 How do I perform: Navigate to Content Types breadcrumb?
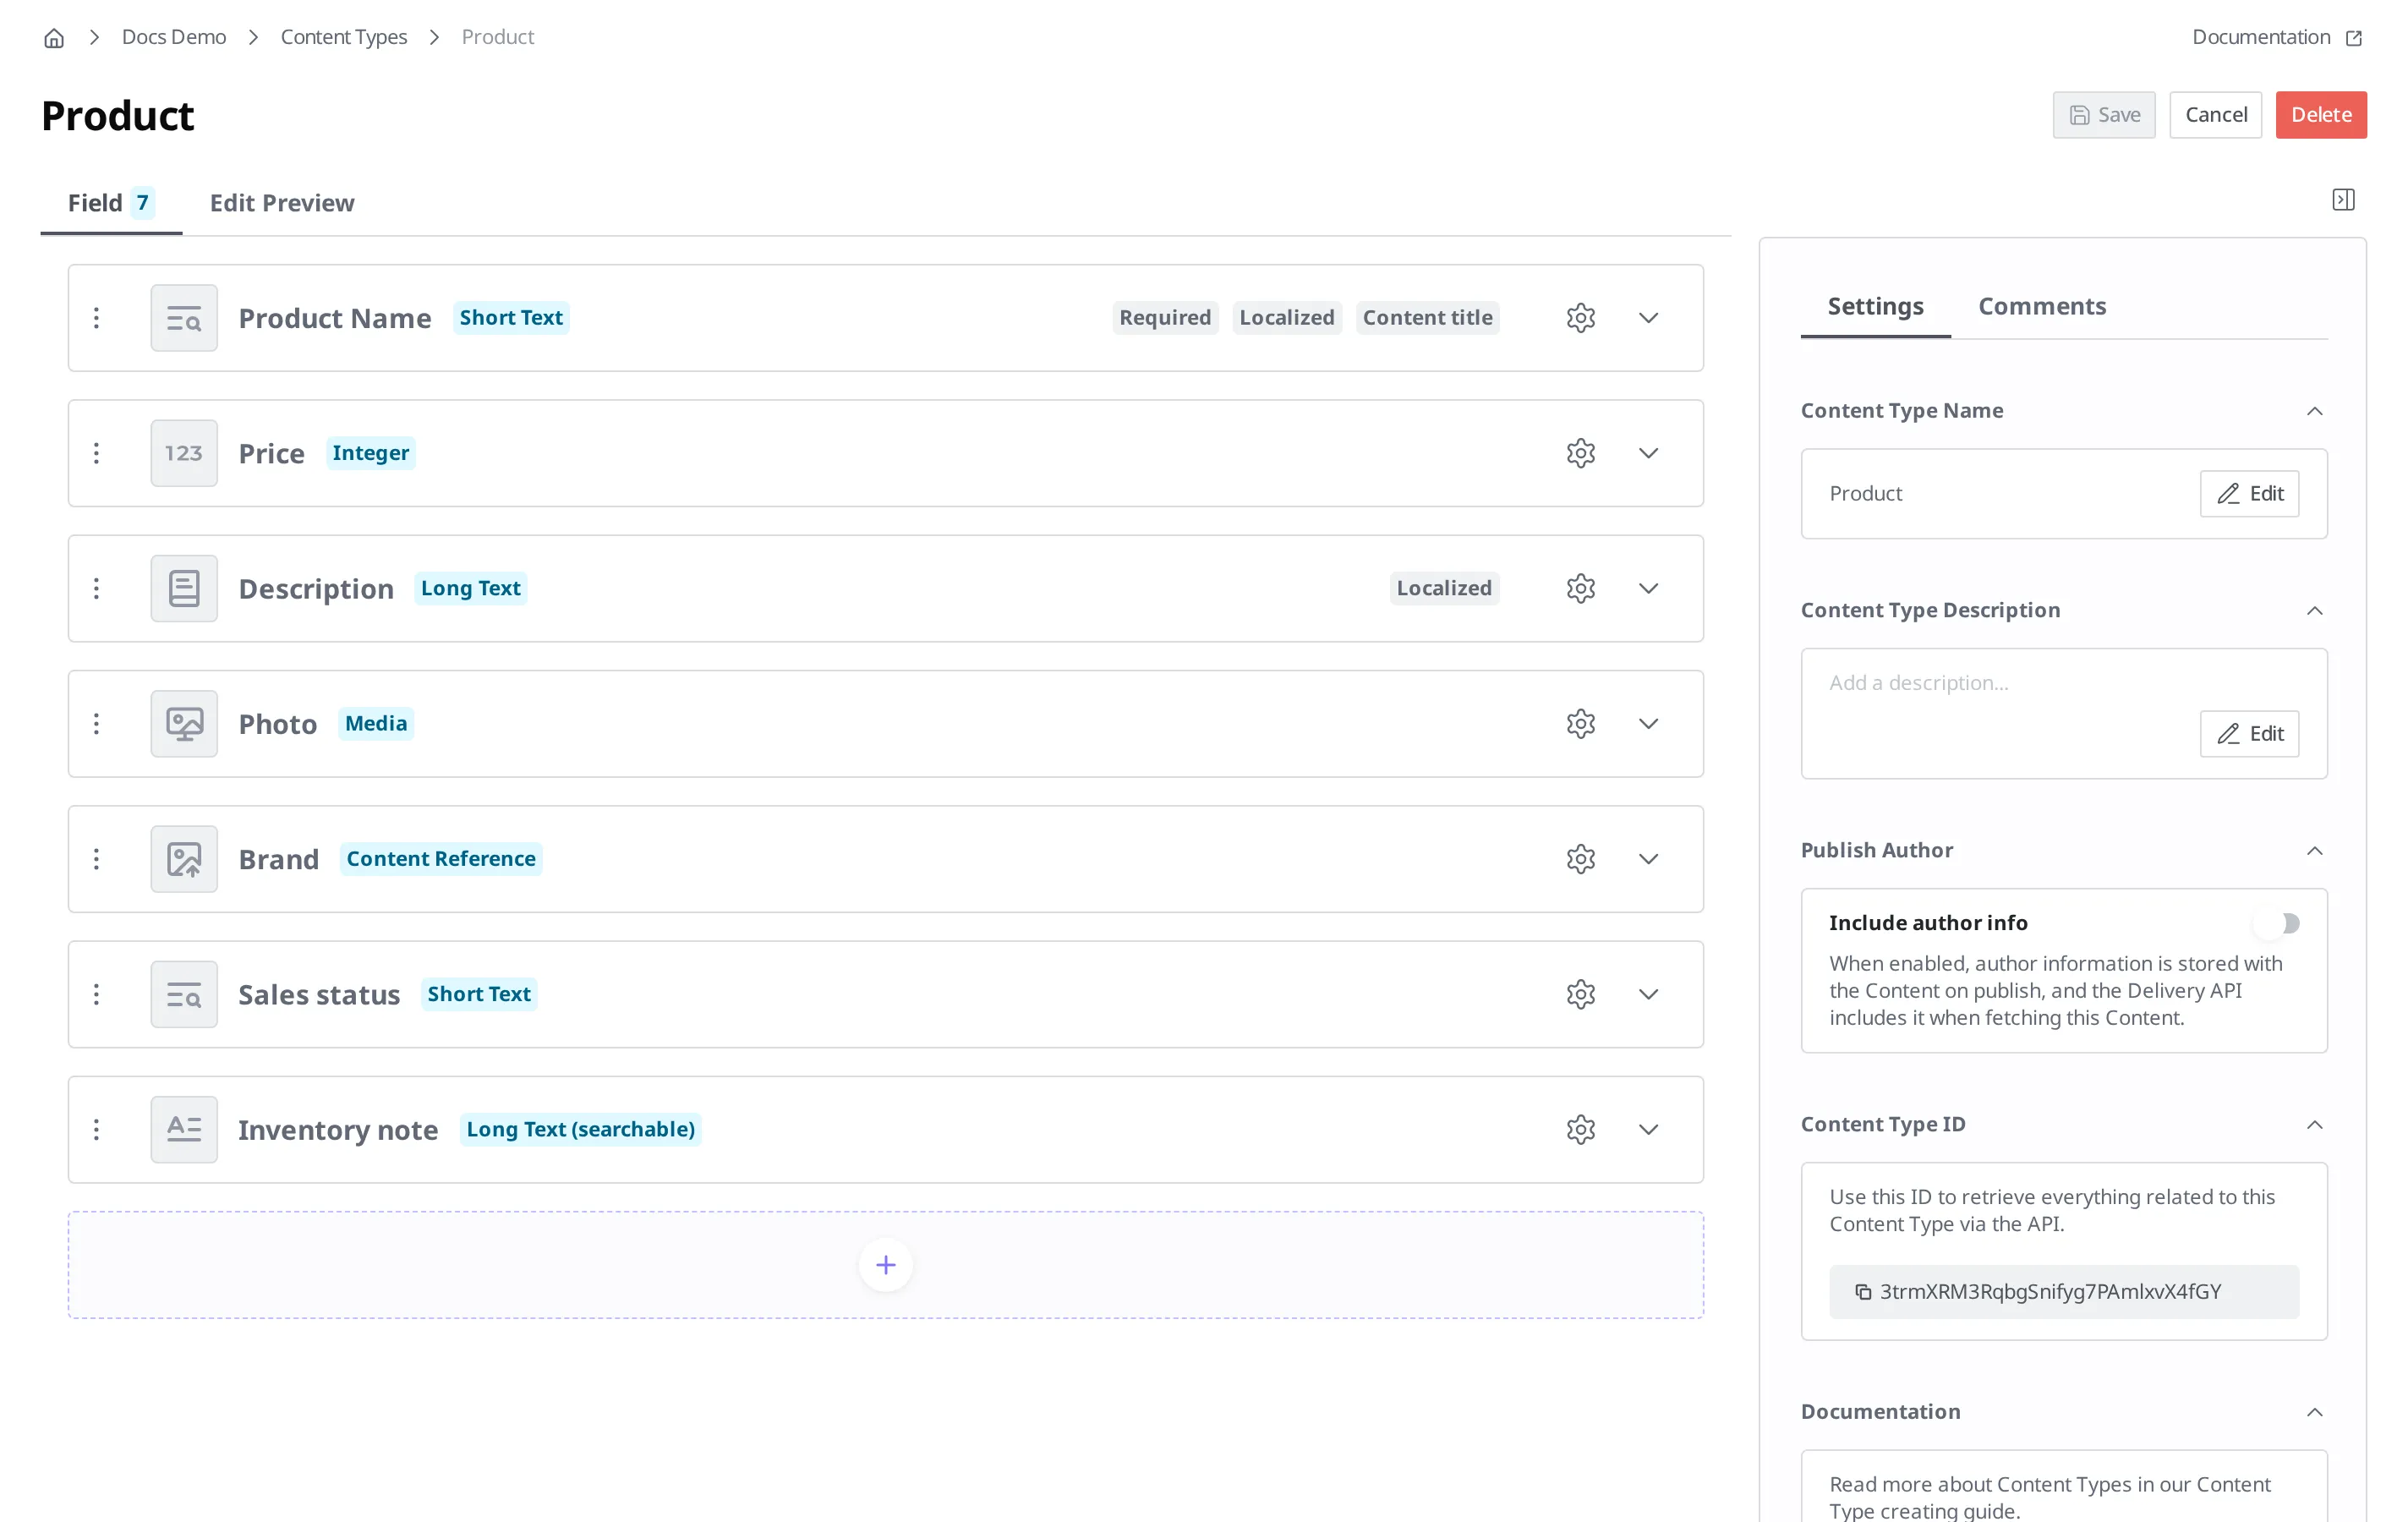pyautogui.click(x=344, y=37)
